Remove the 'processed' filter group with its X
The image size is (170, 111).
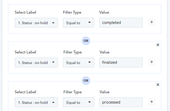[158, 85]
